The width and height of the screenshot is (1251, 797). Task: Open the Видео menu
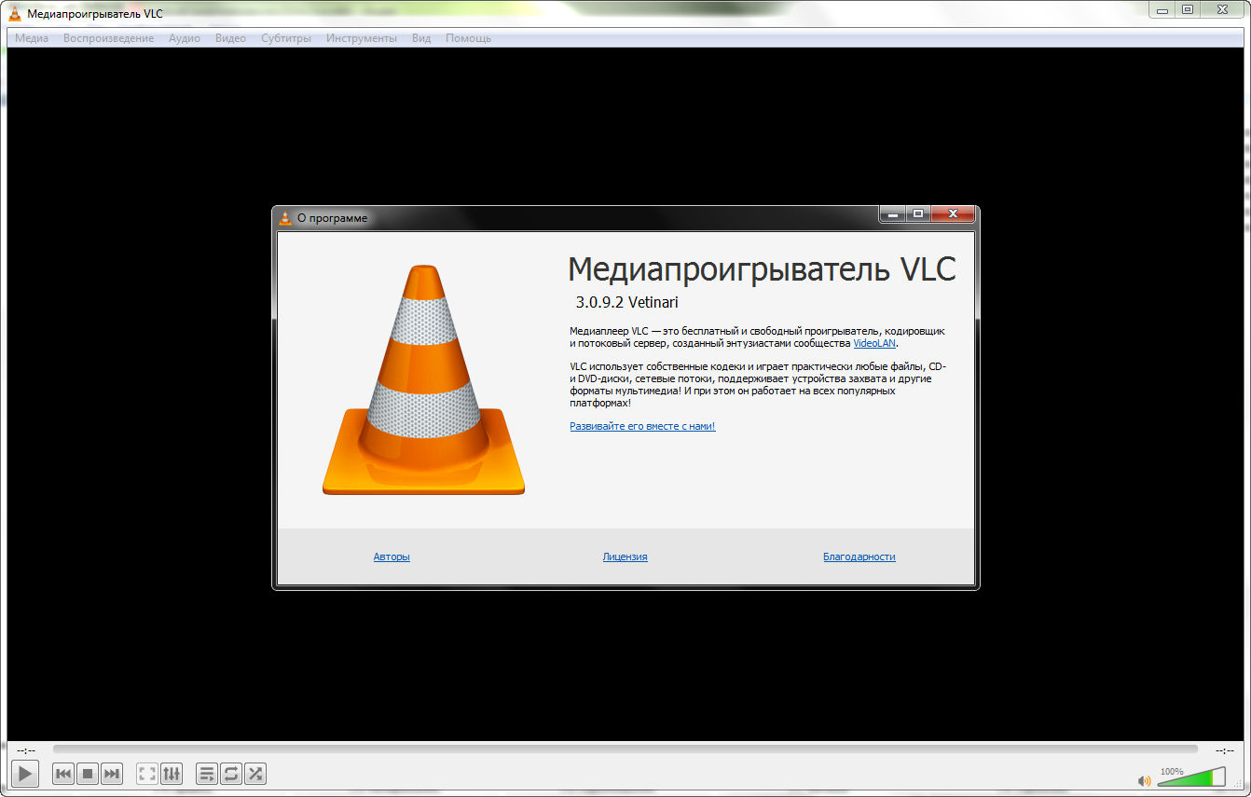click(x=230, y=38)
